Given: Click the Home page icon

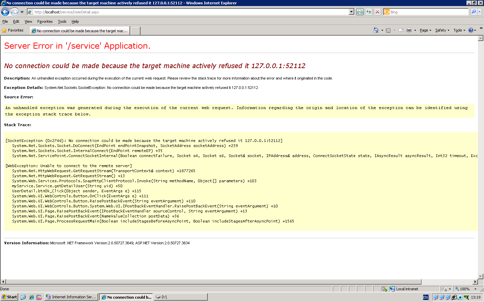Looking at the screenshot, I should pyautogui.click(x=376, y=30).
